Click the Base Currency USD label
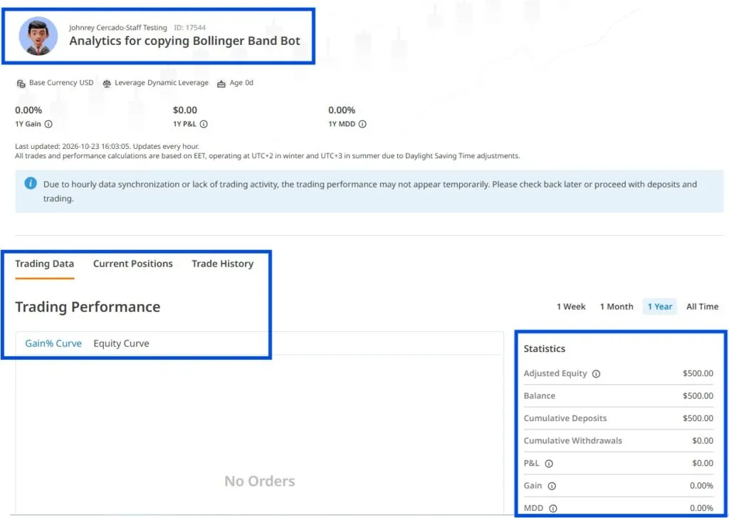Screen dimensions: 729x518 tap(61, 83)
